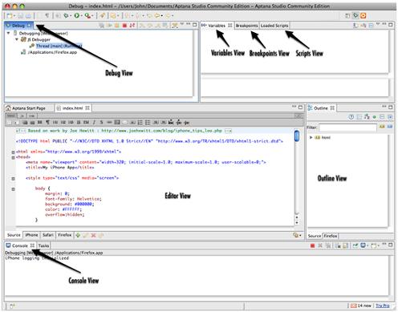Switch to the Breakpoints tab
The width and height of the screenshot is (398, 312).
pos(246,26)
